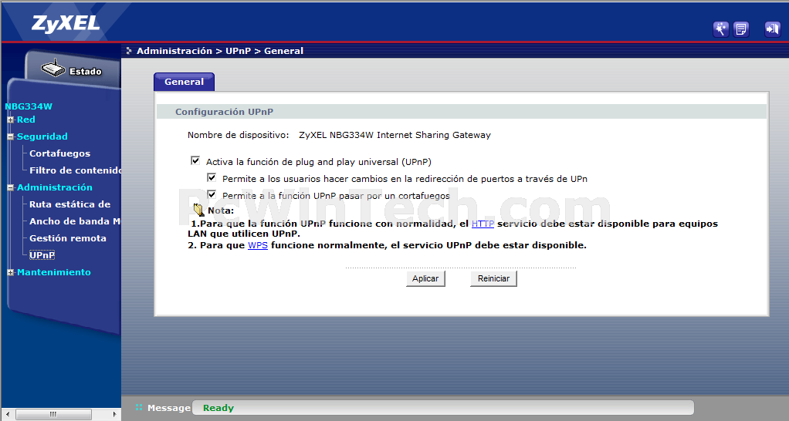Follow the HTTP link in note
Image resolution: width=789 pixels, height=421 pixels.
483,224
